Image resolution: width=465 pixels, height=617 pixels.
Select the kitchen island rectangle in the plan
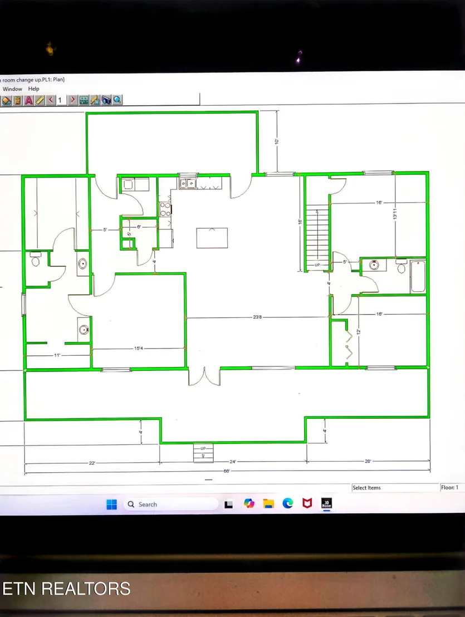coord(212,238)
